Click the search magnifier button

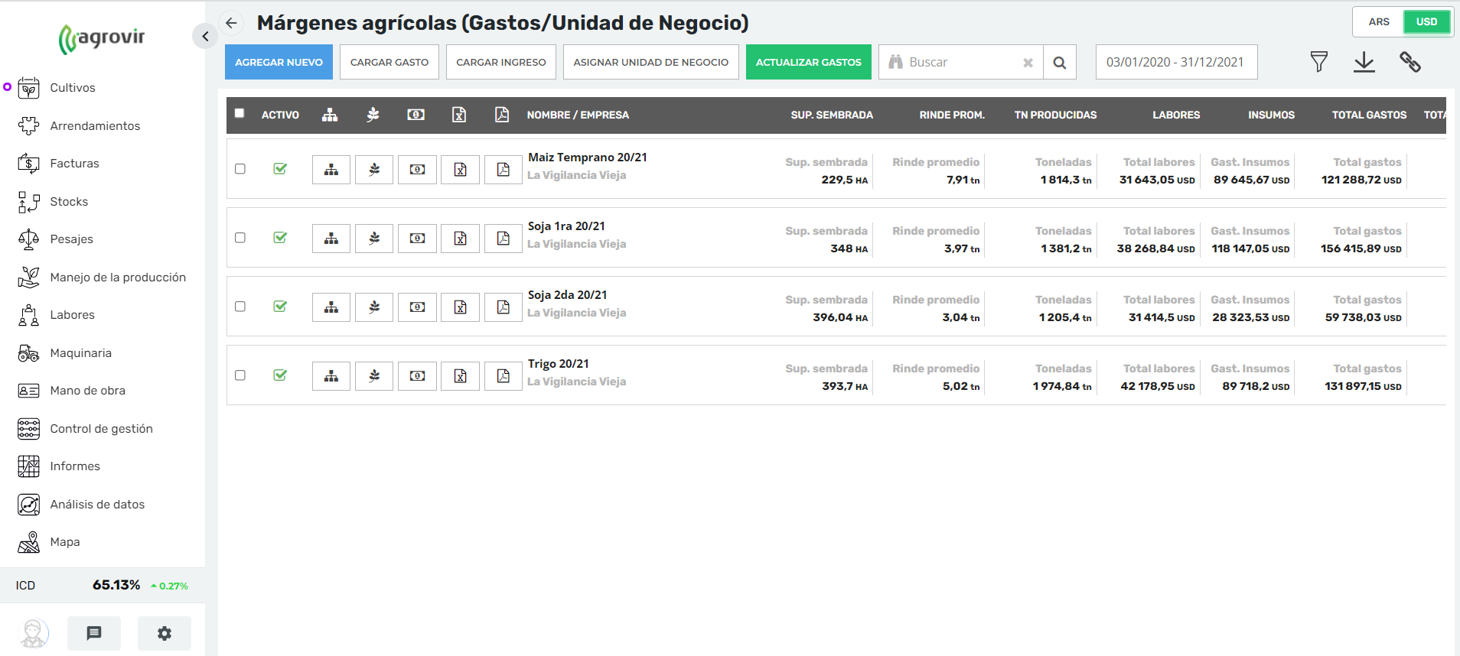[x=1060, y=63]
